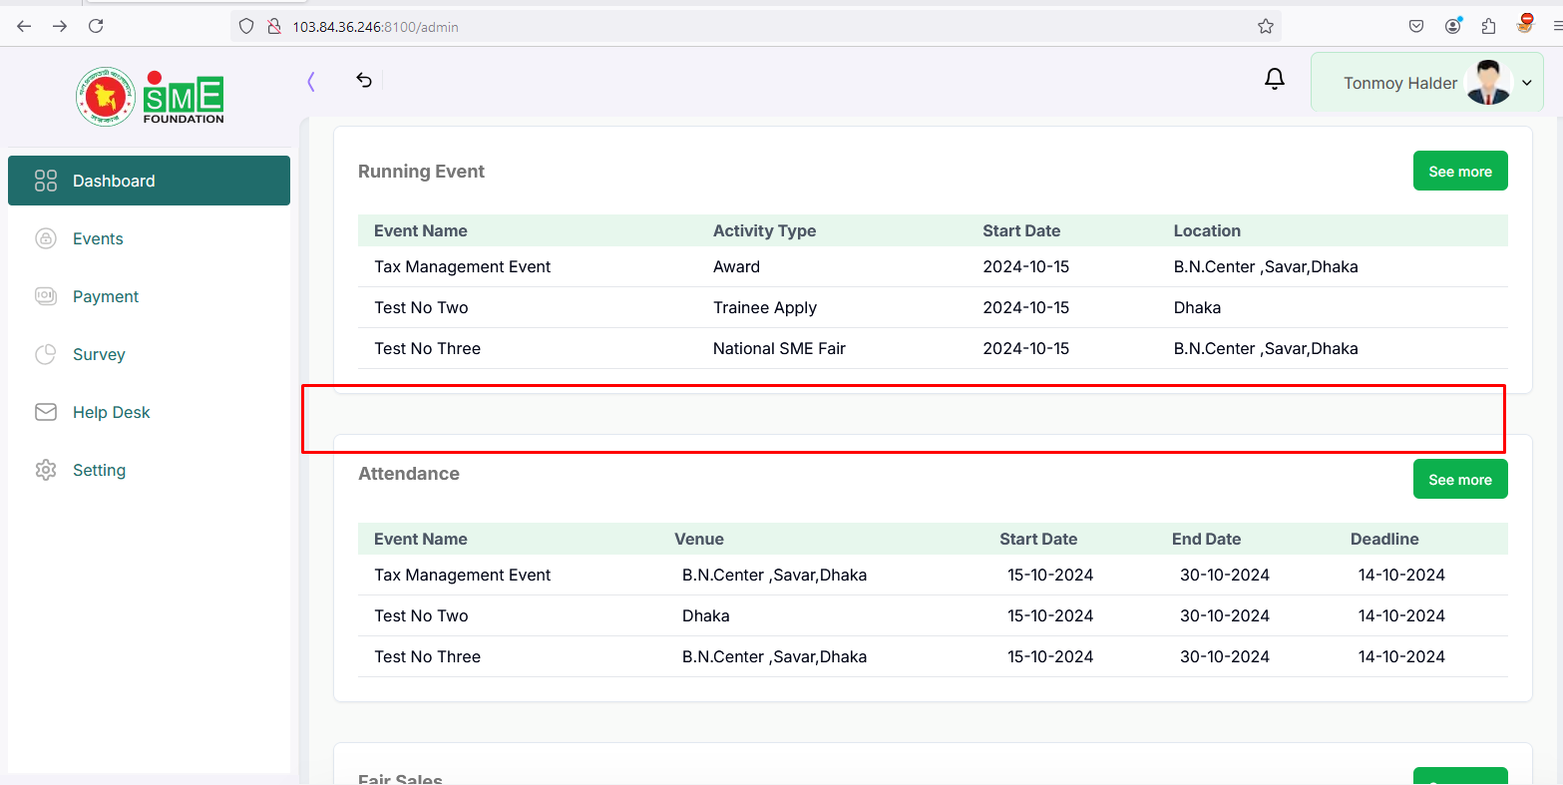Click the Location column header
The width and height of the screenshot is (1563, 785).
pyautogui.click(x=1207, y=230)
